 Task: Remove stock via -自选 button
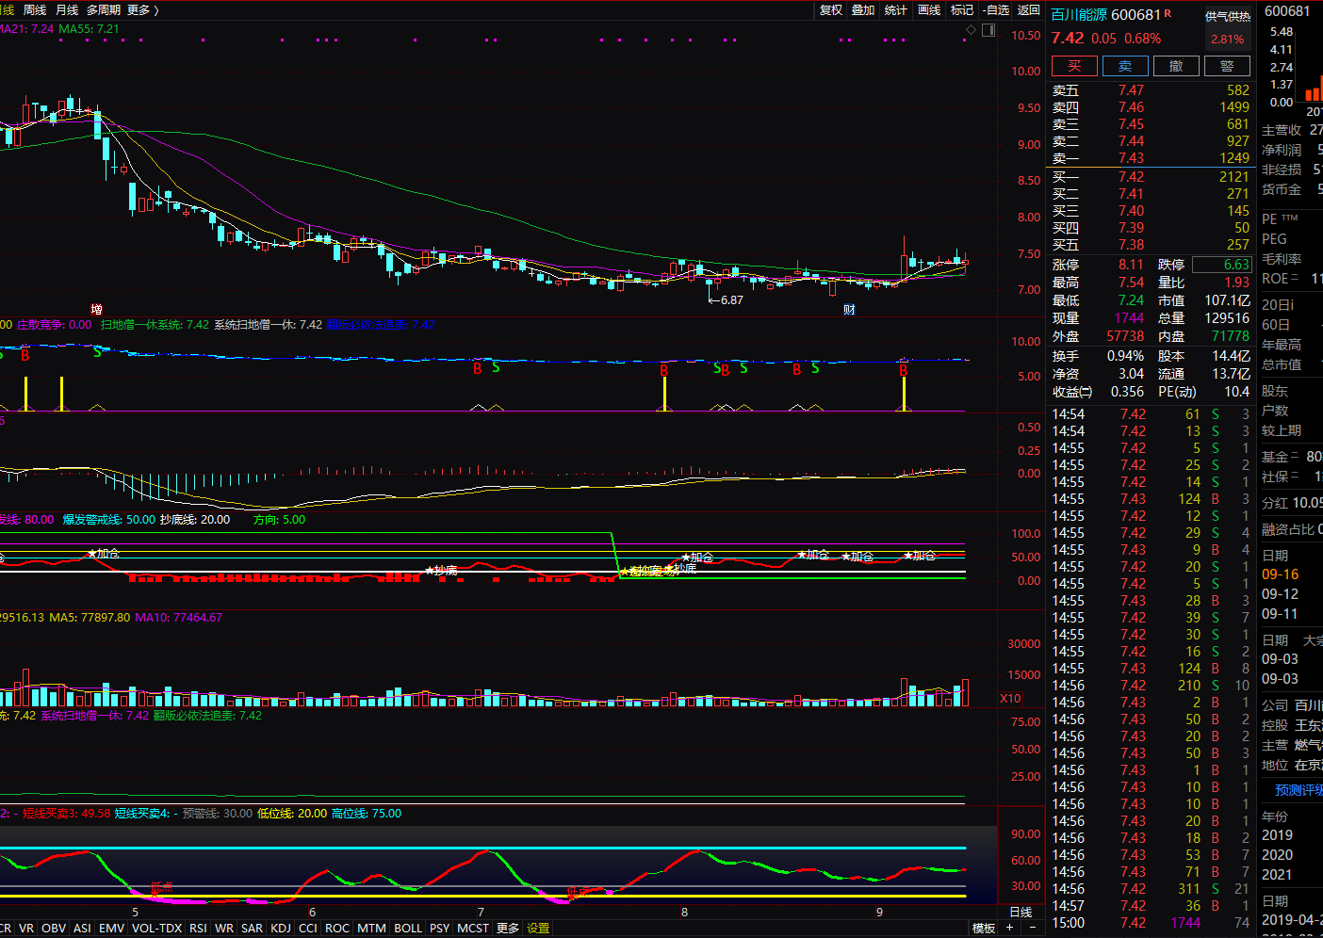(996, 9)
